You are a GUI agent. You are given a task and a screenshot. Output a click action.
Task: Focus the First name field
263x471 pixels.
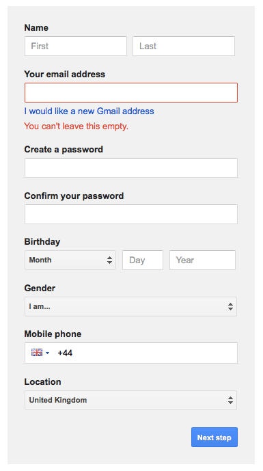76,46
